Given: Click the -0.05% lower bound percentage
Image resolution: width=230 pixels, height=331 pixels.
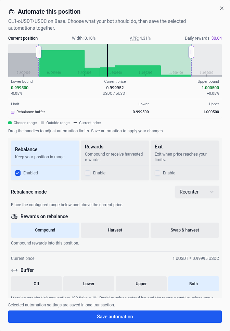Looking at the screenshot, I should pyautogui.click(x=16, y=93).
